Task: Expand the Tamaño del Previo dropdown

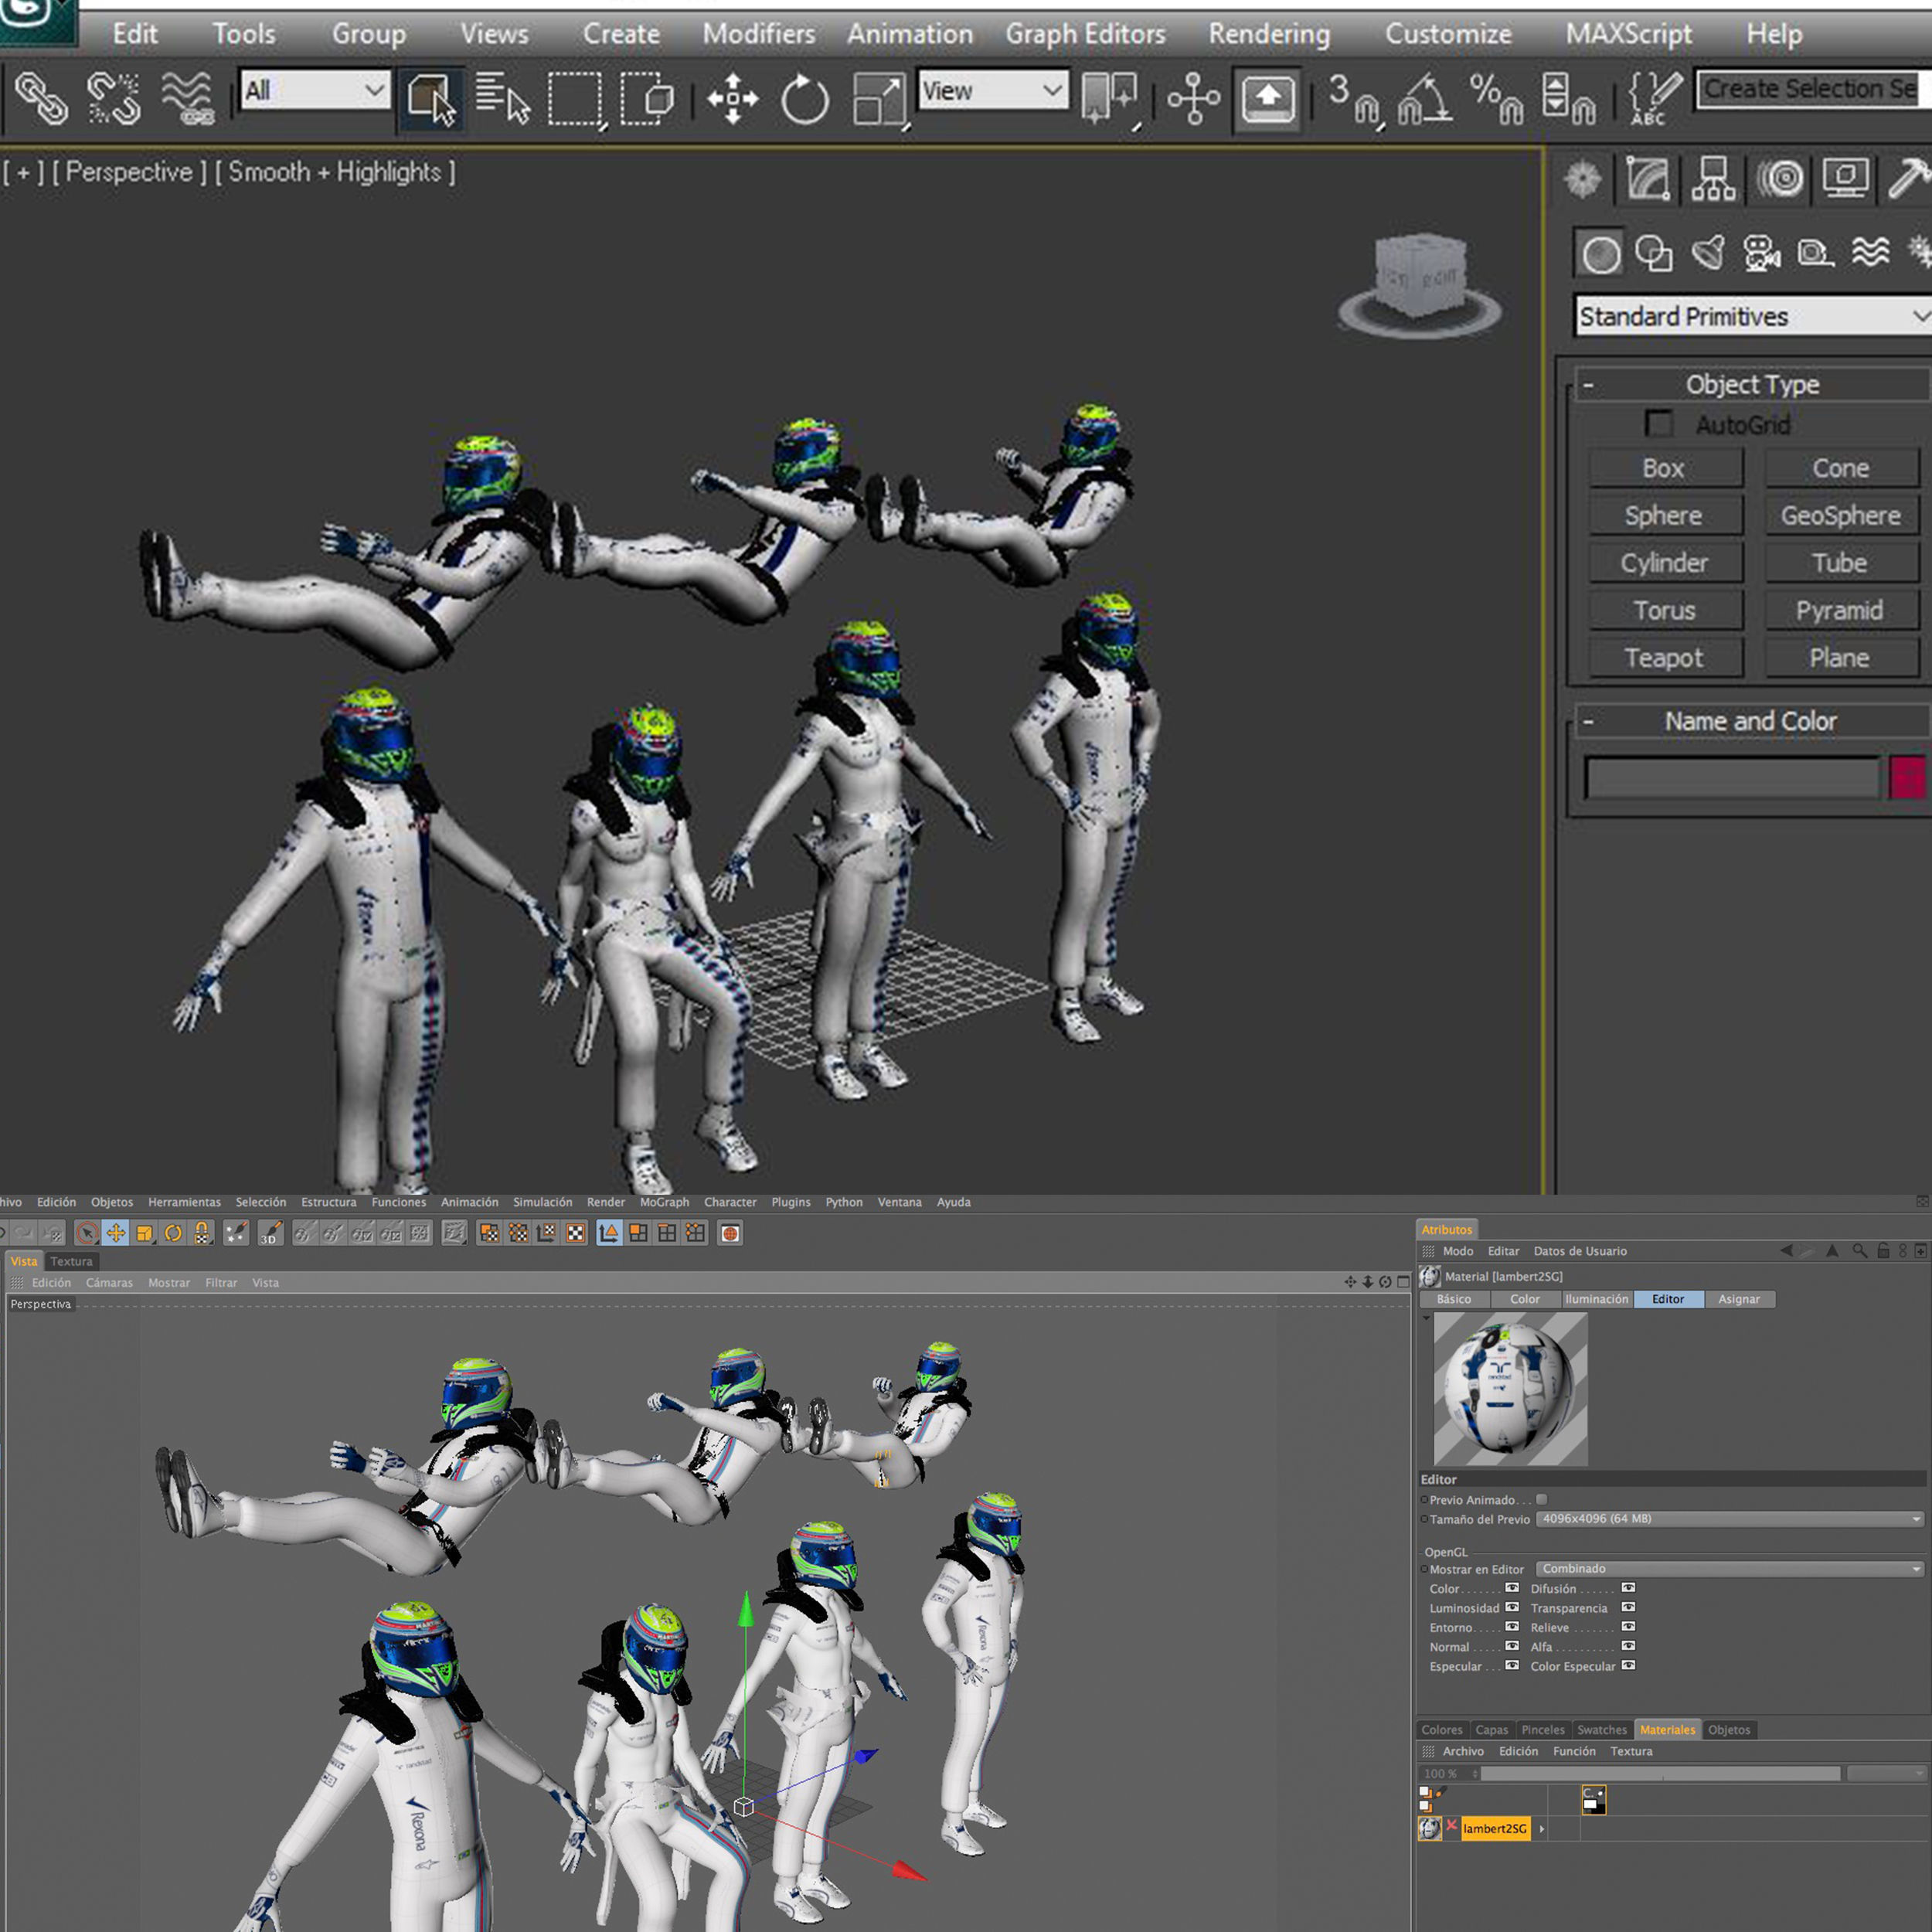Action: tap(1729, 1518)
